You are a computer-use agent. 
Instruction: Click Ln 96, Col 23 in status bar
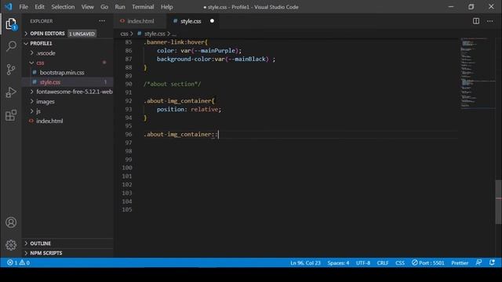pyautogui.click(x=305, y=263)
